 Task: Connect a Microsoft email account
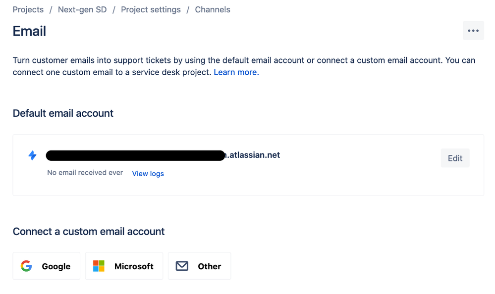(x=124, y=266)
